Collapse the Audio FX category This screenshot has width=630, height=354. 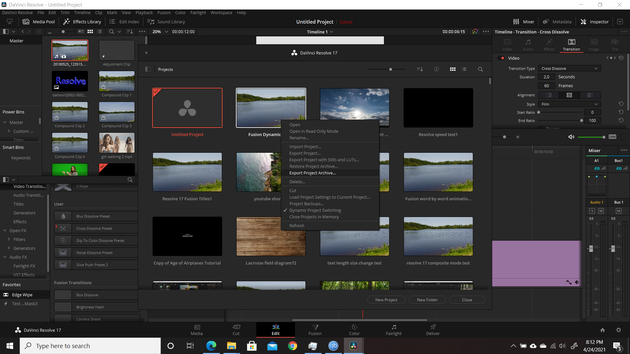[5, 257]
